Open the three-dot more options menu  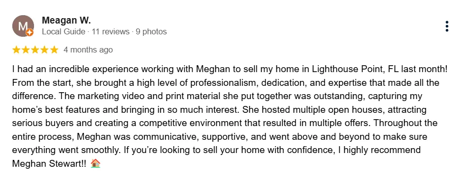[x=447, y=26]
